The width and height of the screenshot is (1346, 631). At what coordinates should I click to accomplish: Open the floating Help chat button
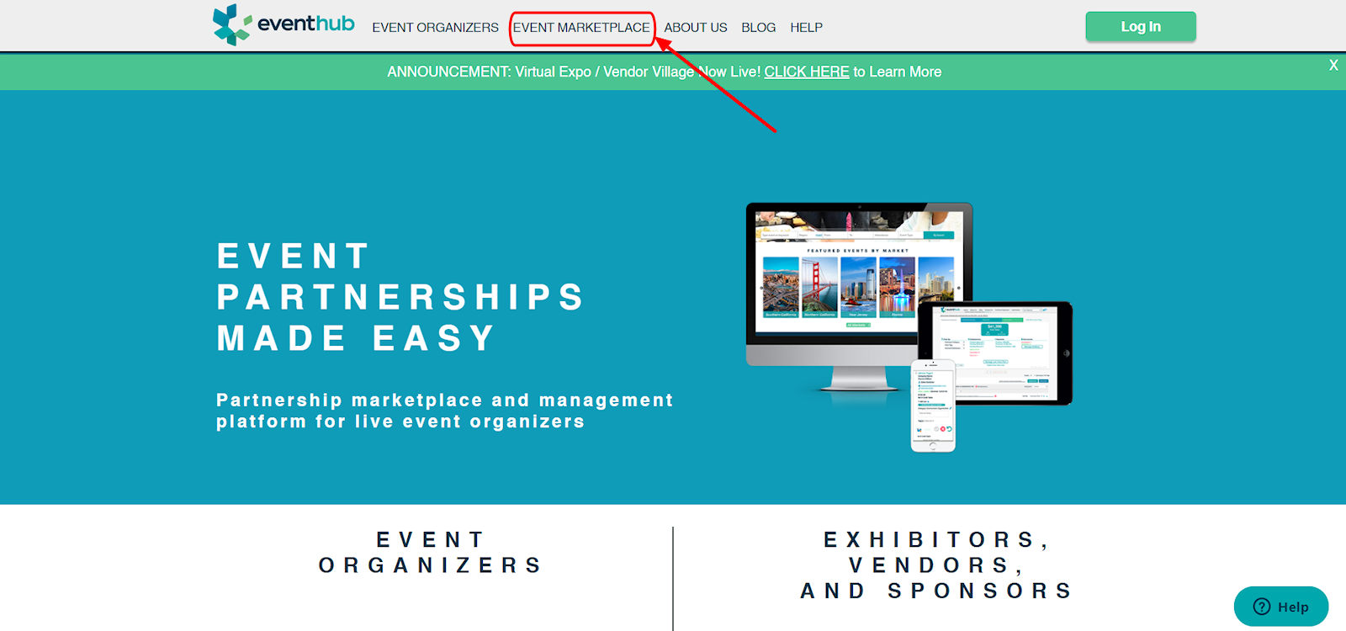1281,607
